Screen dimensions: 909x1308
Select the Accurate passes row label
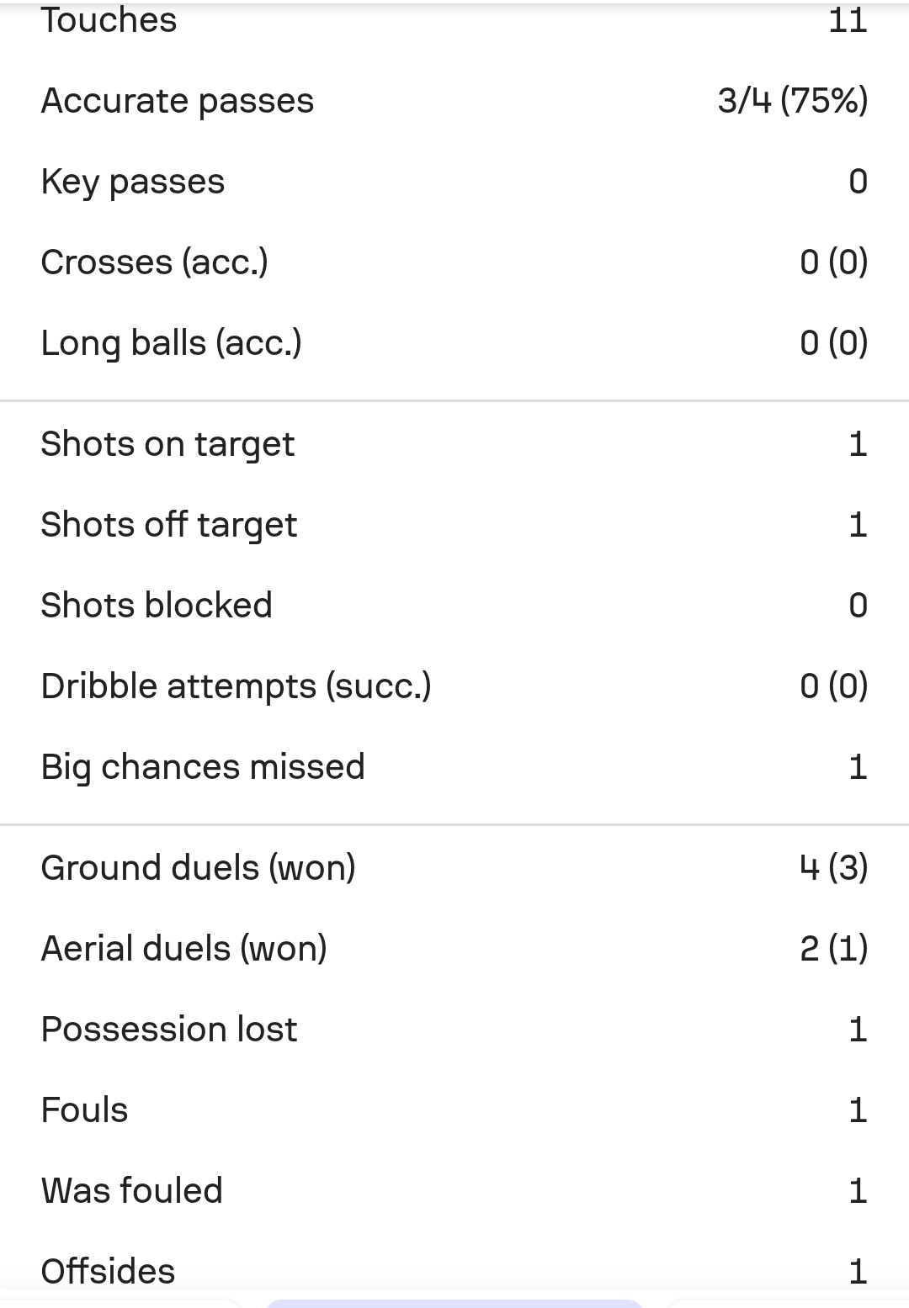[x=178, y=101]
